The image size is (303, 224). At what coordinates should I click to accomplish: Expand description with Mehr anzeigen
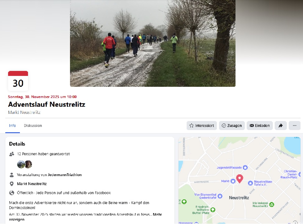coord(86,217)
